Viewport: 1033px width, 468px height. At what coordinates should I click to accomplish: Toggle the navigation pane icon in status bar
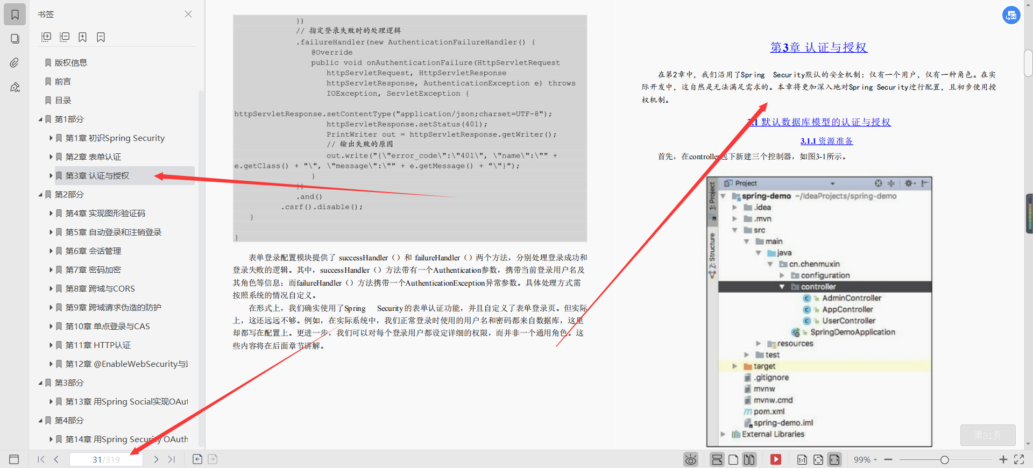pos(14,459)
